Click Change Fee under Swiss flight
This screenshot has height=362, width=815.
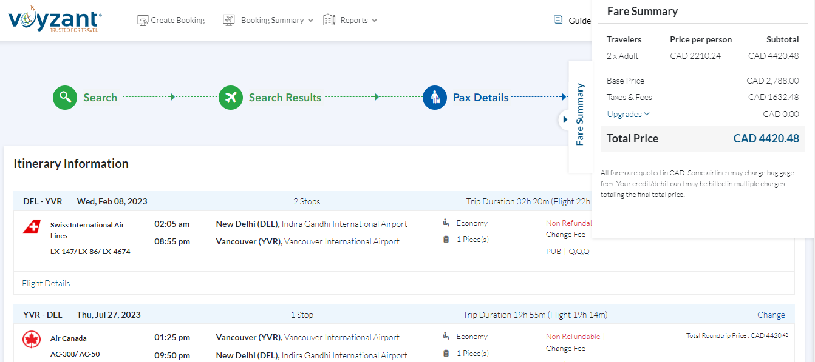565,235
